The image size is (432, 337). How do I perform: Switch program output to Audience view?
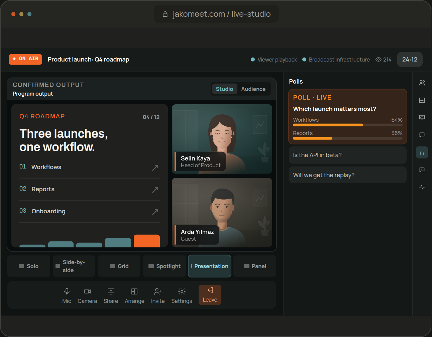pos(253,89)
